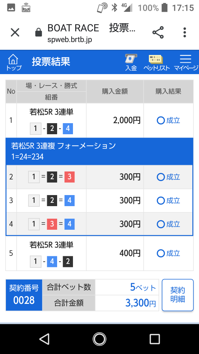Select the red 3 boat in bet 2
This screenshot has width=199, height=354.
(x=69, y=177)
